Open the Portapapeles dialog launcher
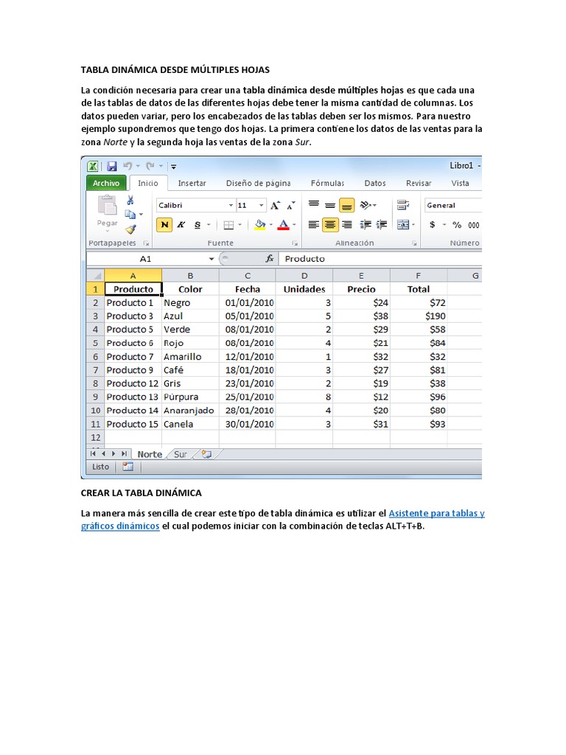 pyautogui.click(x=146, y=243)
